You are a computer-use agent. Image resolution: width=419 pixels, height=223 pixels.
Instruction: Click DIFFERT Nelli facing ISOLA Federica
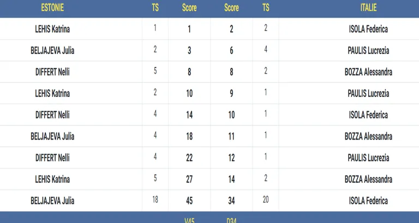click(52, 115)
